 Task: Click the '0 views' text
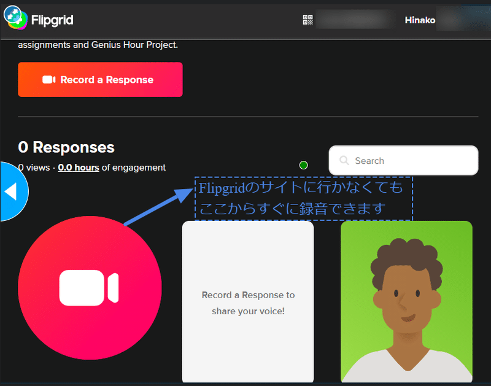(x=34, y=168)
